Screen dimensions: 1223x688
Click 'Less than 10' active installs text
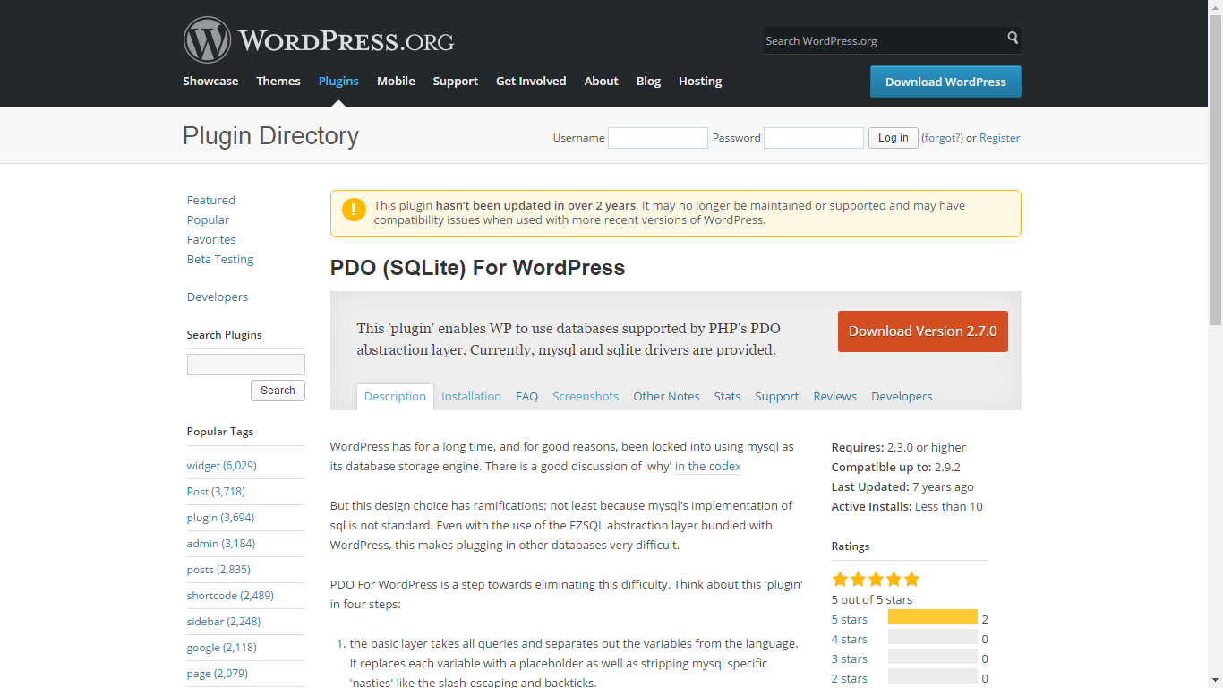pyautogui.click(x=949, y=507)
